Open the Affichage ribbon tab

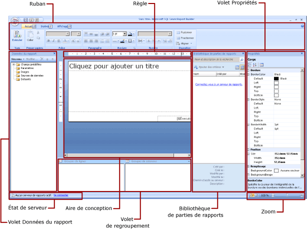click(64, 26)
